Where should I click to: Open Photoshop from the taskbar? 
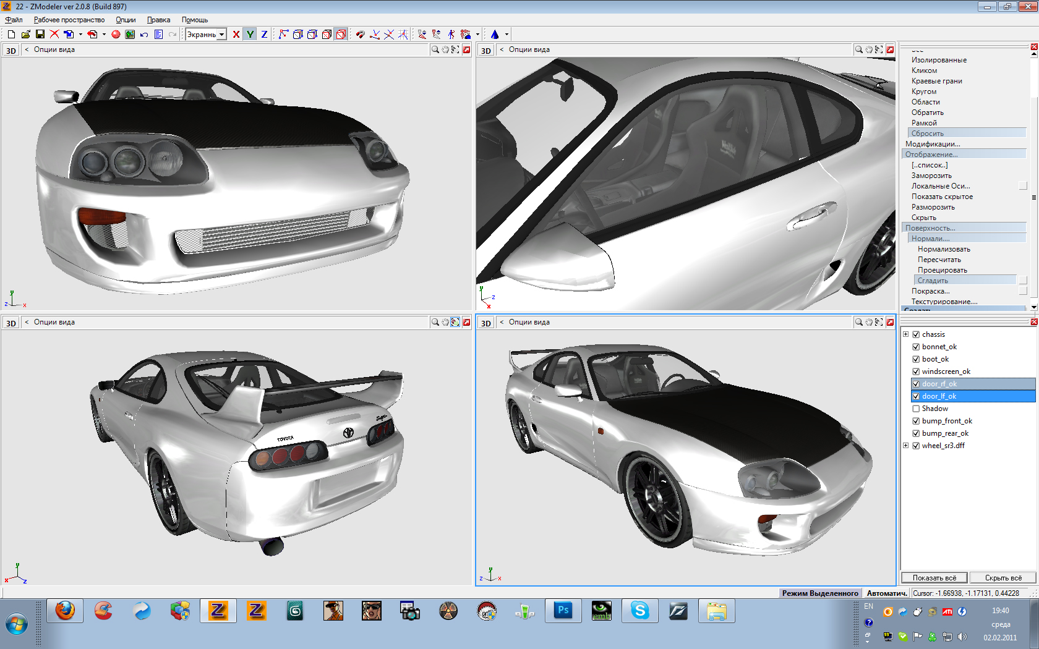(563, 611)
